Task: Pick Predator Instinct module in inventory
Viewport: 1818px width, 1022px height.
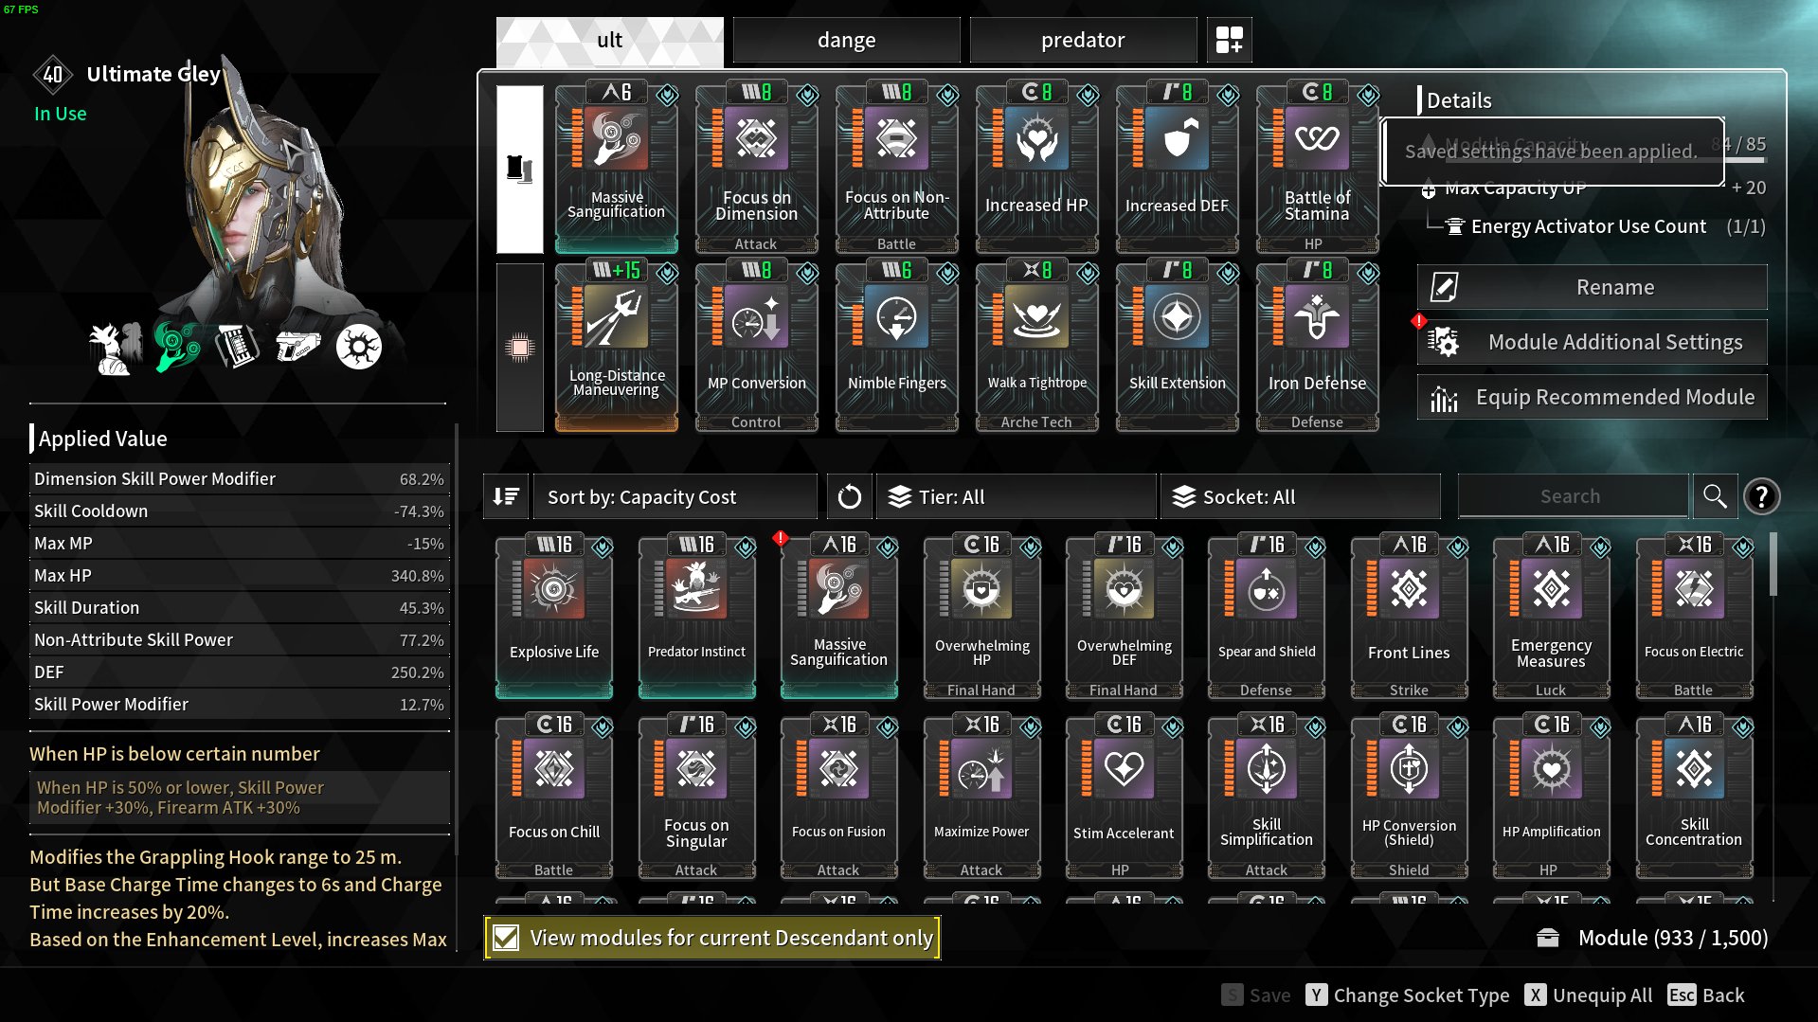Action: [x=697, y=617]
